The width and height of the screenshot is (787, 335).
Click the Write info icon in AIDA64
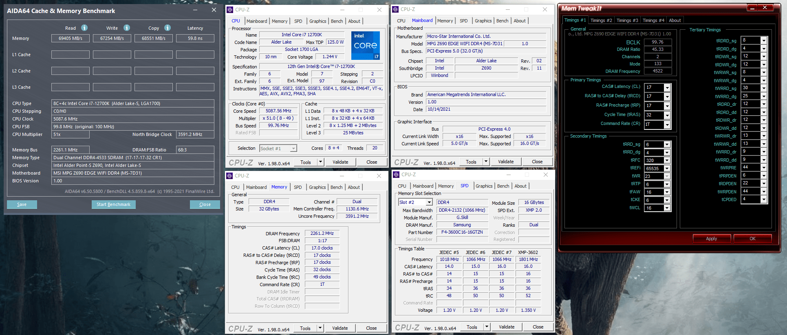127,28
